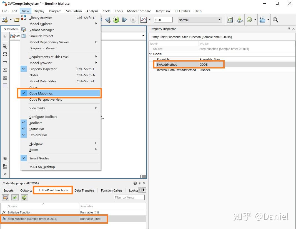Run the simulation with the green play button

tap(116, 20)
